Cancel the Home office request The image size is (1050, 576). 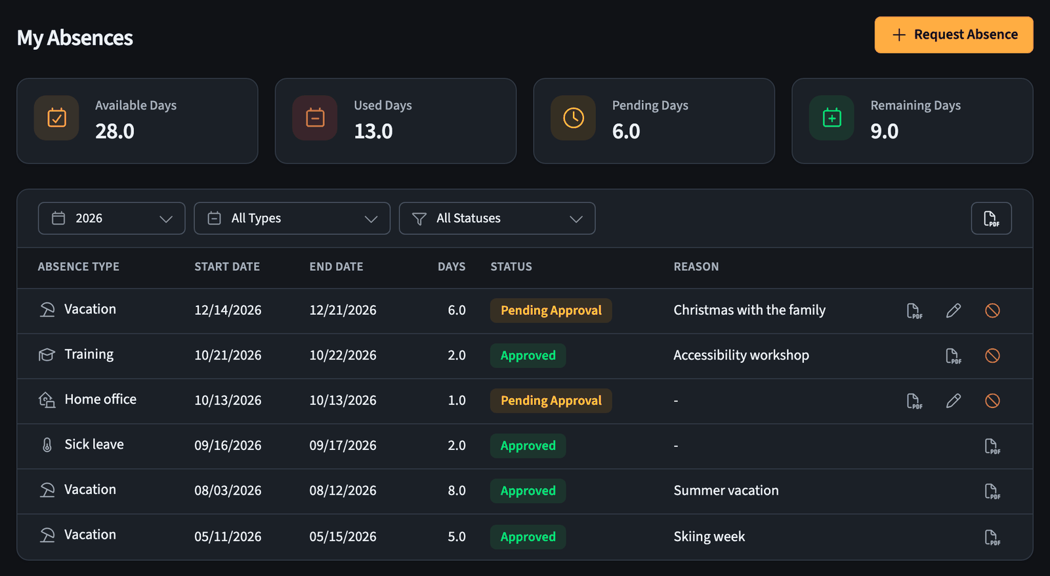click(x=992, y=401)
